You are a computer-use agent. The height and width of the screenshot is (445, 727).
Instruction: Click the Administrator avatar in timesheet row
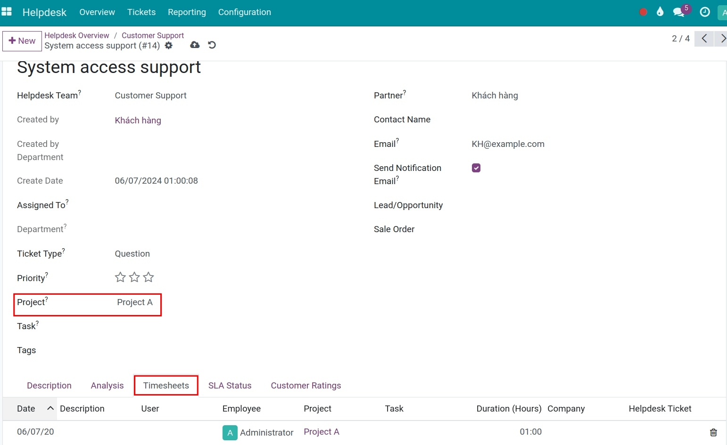tap(230, 432)
